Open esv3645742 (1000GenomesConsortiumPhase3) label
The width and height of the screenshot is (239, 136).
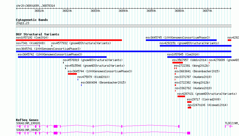coord(50,54)
